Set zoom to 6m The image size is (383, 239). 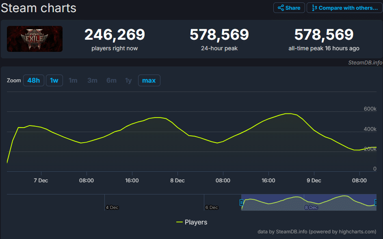click(111, 80)
